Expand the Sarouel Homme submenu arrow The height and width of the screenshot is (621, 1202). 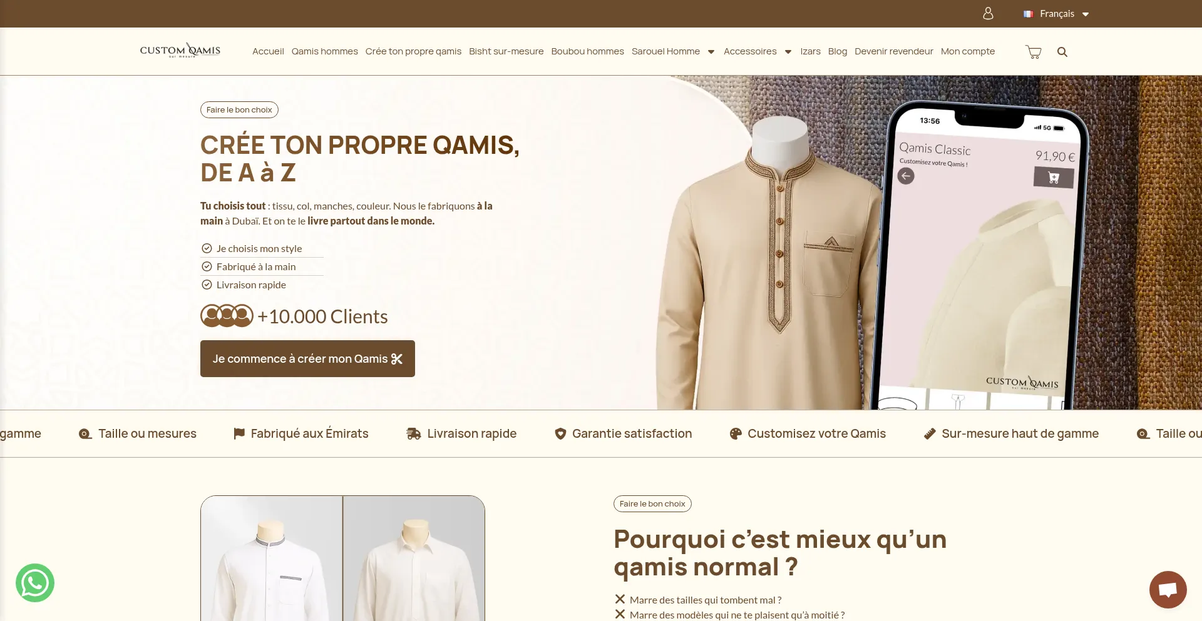pos(711,52)
